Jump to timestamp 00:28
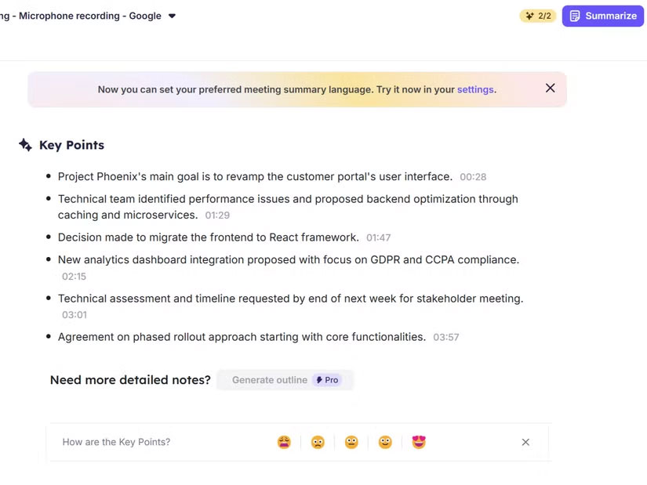Screen dimensions: 647x485 473,177
